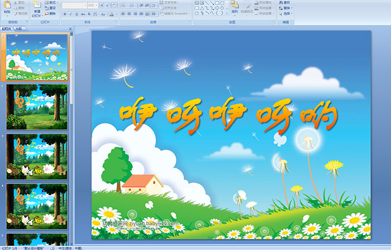391x250 pixels.
Task: Expand the shapes gallery (more arrow)
Action: click(227, 12)
